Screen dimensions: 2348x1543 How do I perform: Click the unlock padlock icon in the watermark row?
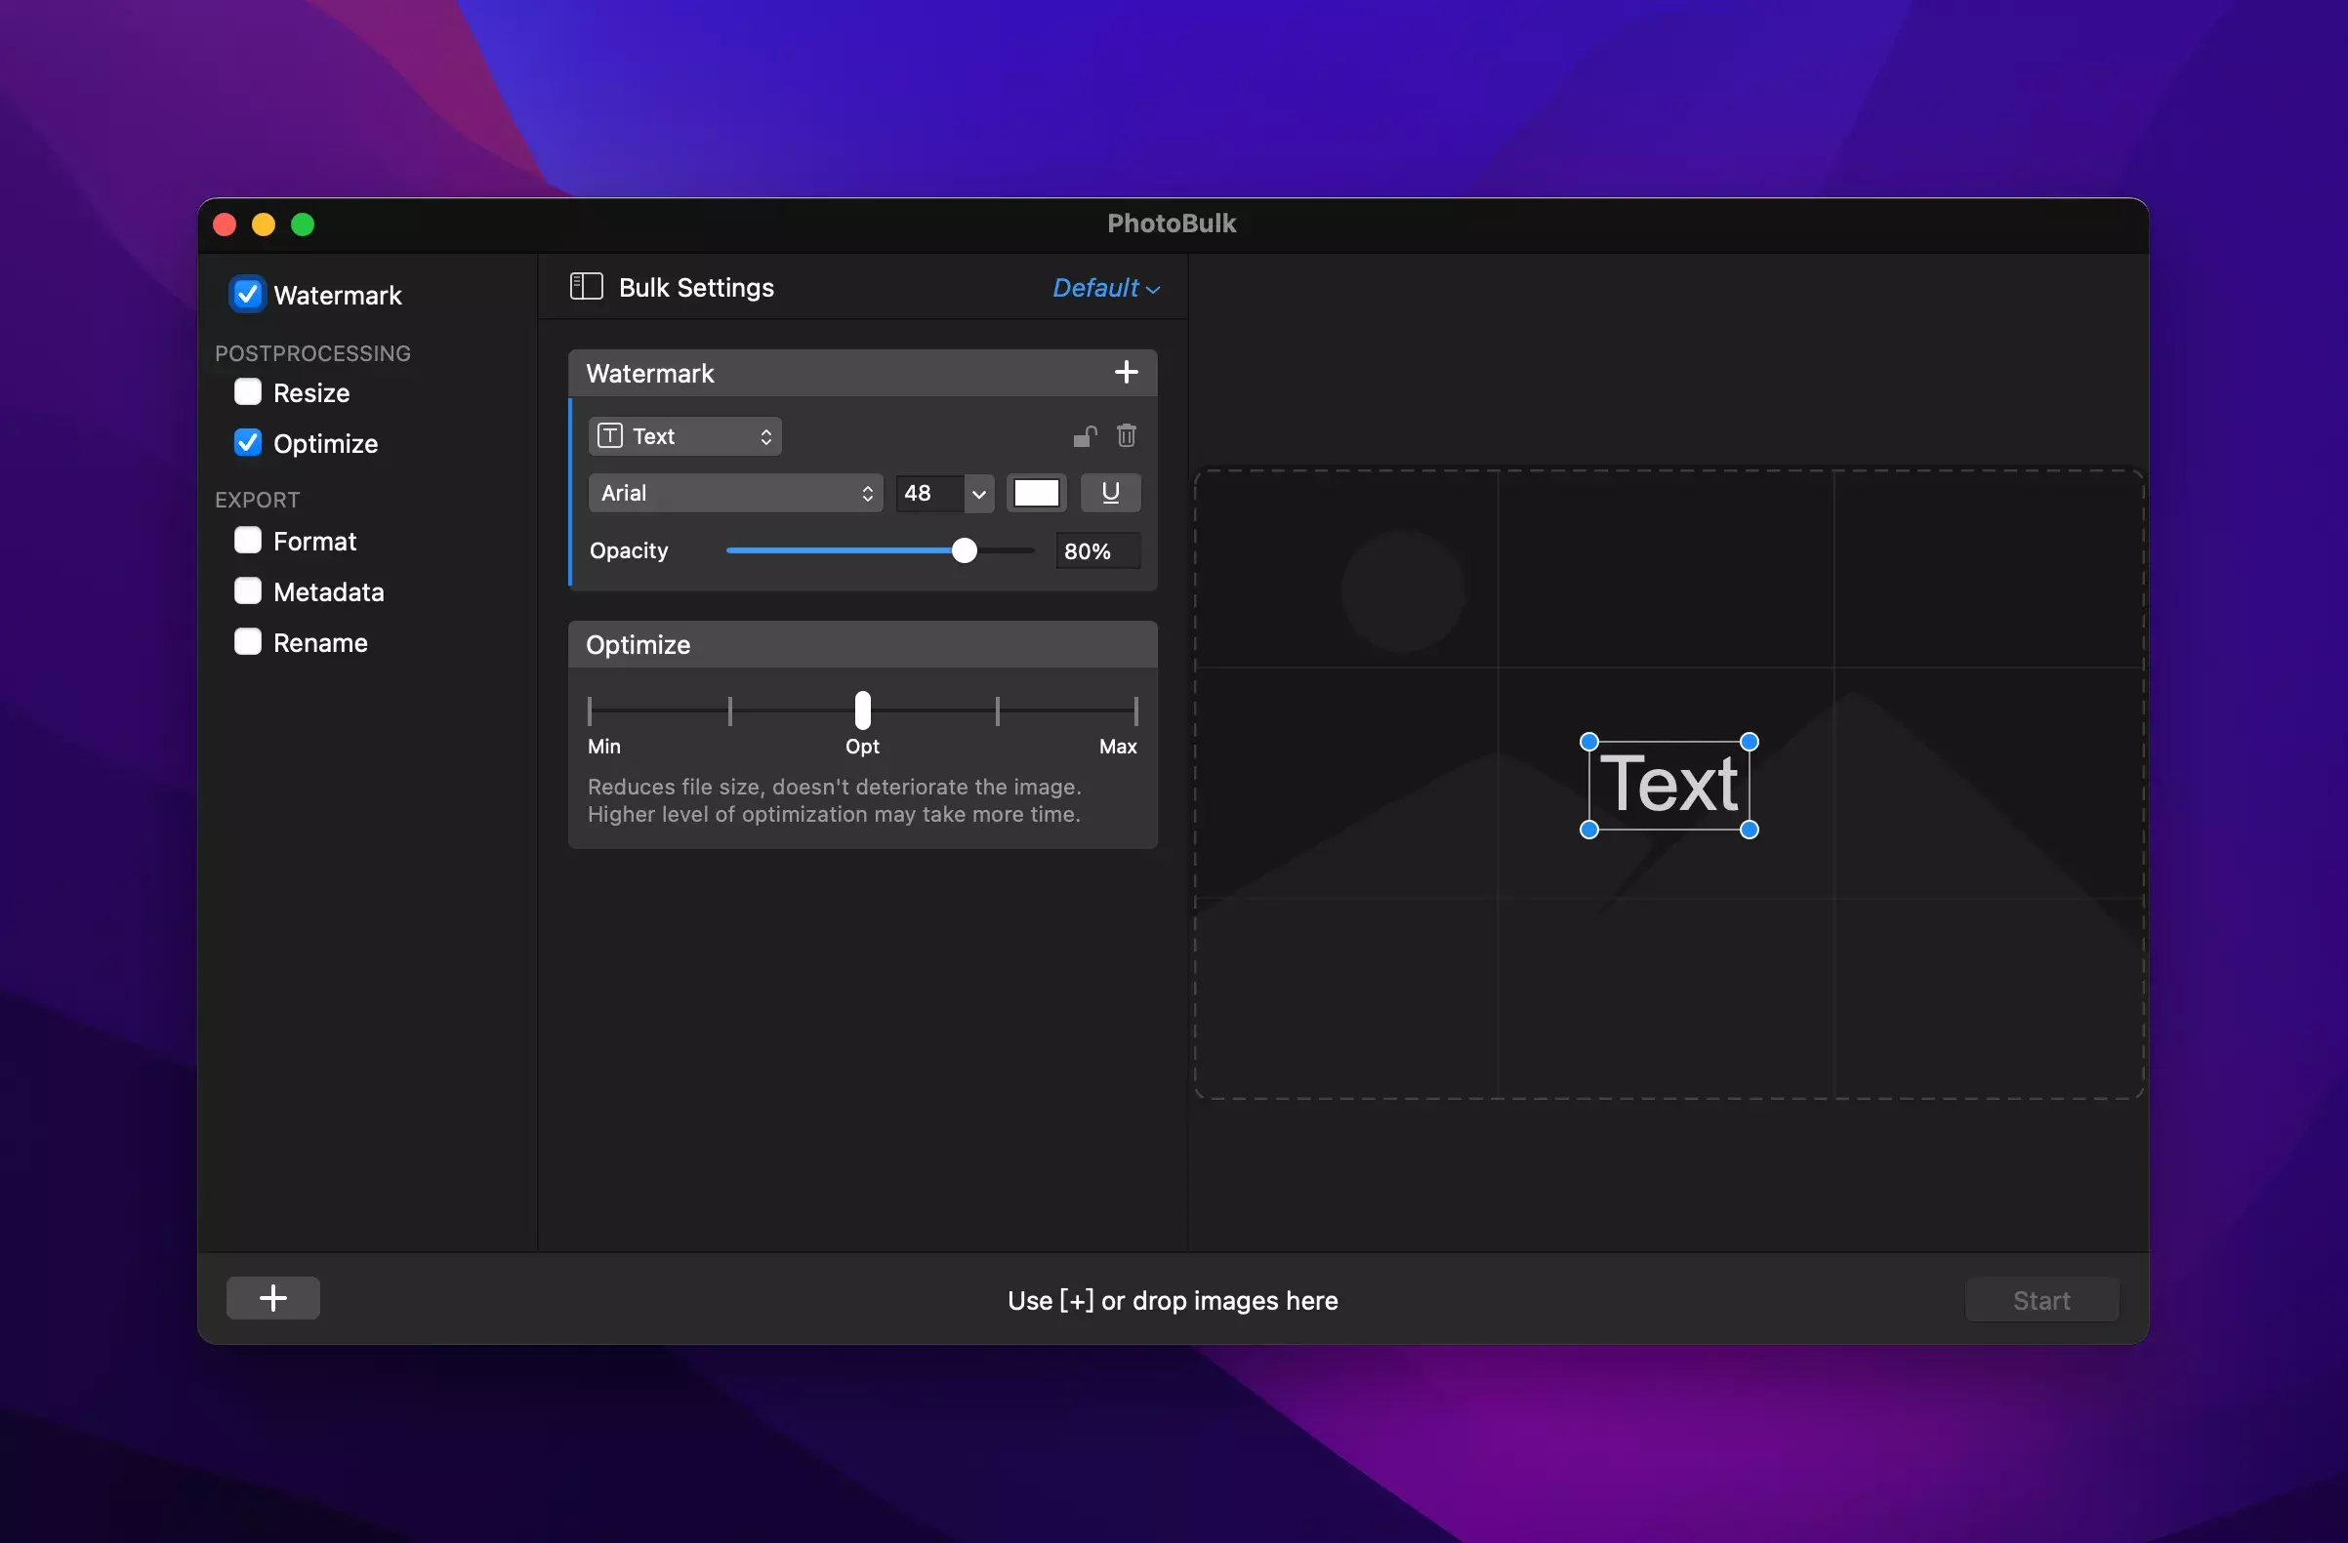[1085, 436]
